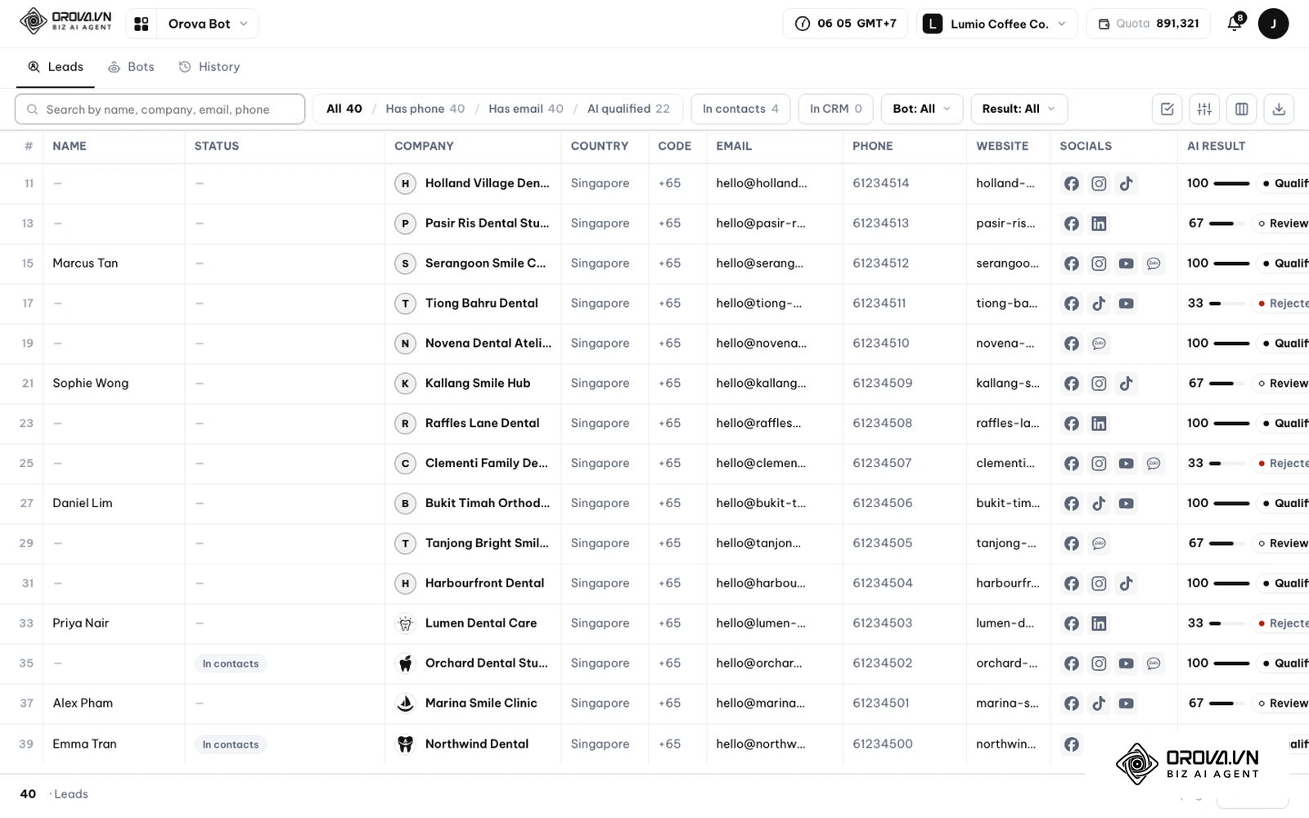The height and width of the screenshot is (818, 1309).
Task: Filter by AI qualified 22
Action: (x=628, y=109)
